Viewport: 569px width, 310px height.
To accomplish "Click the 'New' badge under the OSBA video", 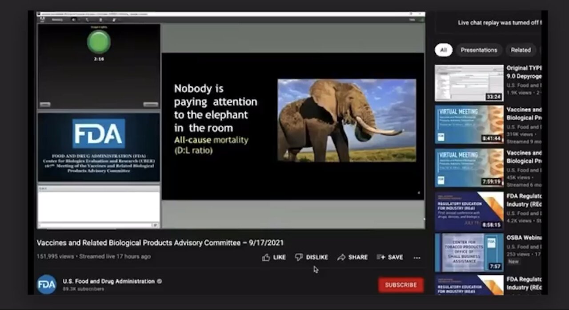I will (513, 262).
